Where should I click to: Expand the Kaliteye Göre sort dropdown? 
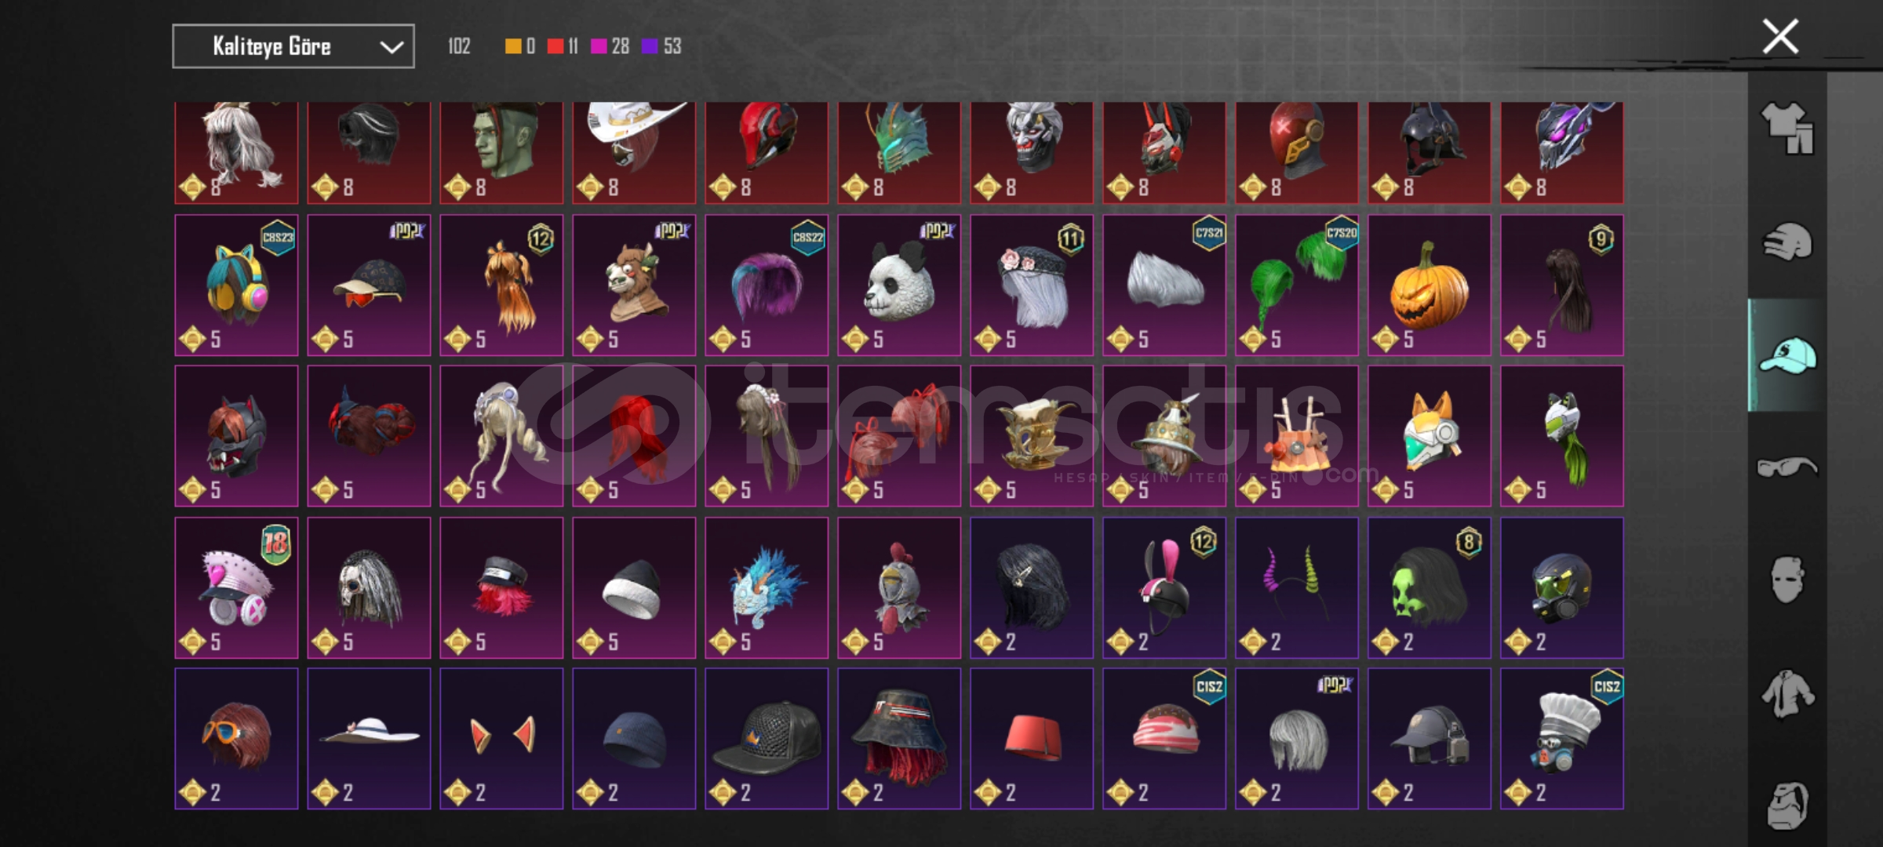(293, 46)
